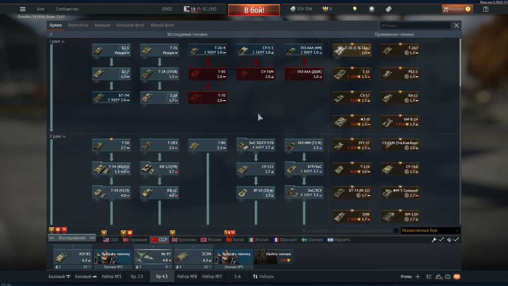This screenshot has height=286, width=508.
Task: Open the orange mail icon
Action: [457, 277]
